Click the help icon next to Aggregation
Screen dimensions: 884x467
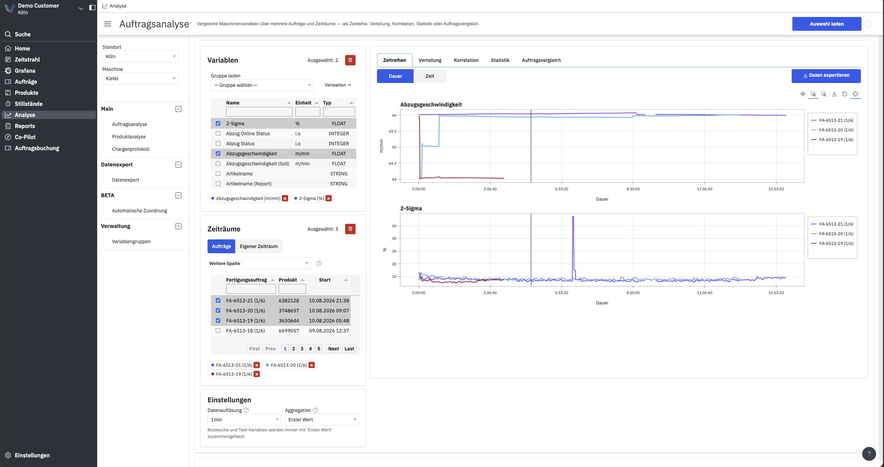coord(315,411)
